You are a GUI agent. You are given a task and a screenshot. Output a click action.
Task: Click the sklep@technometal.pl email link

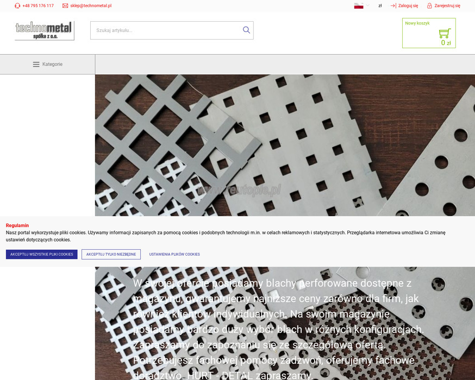pos(91,6)
